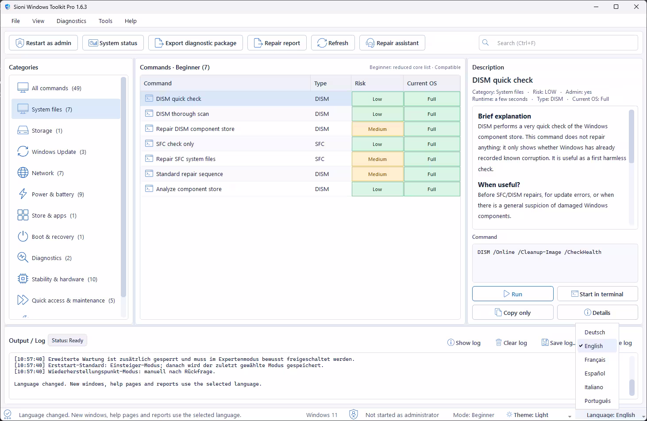
Task: Sort by the Risk column header
Action: coord(377,83)
